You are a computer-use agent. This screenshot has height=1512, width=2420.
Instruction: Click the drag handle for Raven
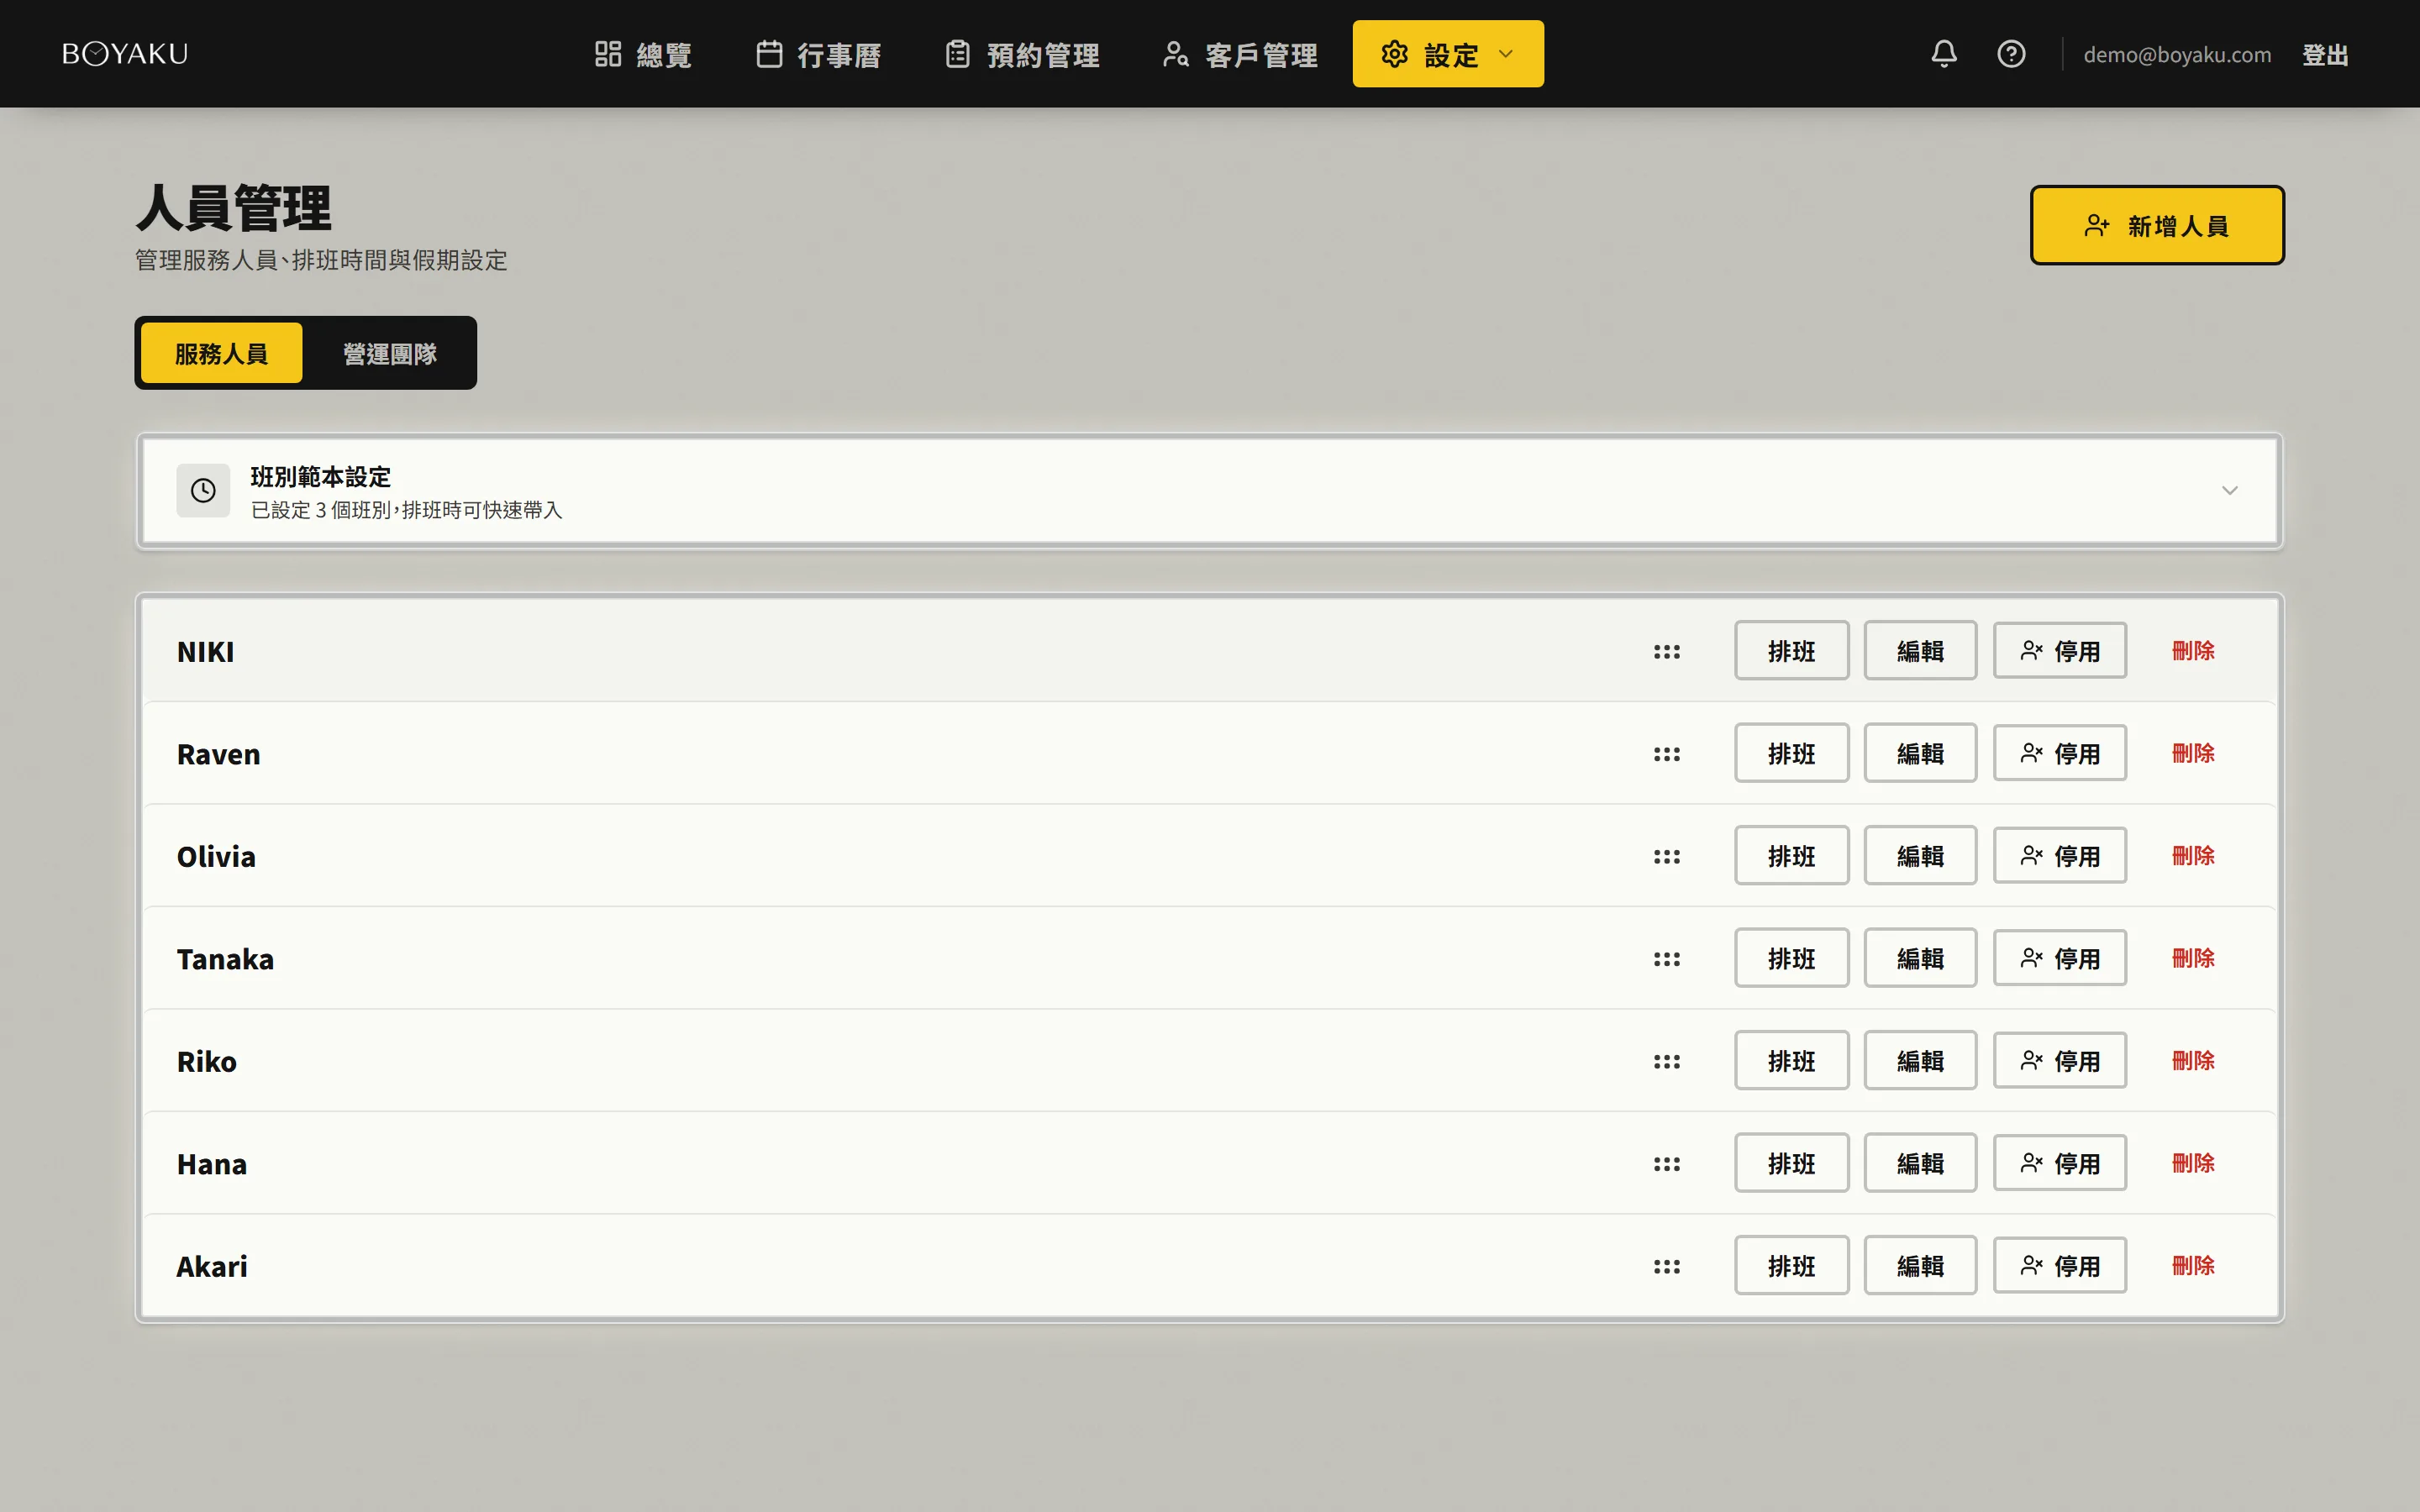pyautogui.click(x=1666, y=754)
